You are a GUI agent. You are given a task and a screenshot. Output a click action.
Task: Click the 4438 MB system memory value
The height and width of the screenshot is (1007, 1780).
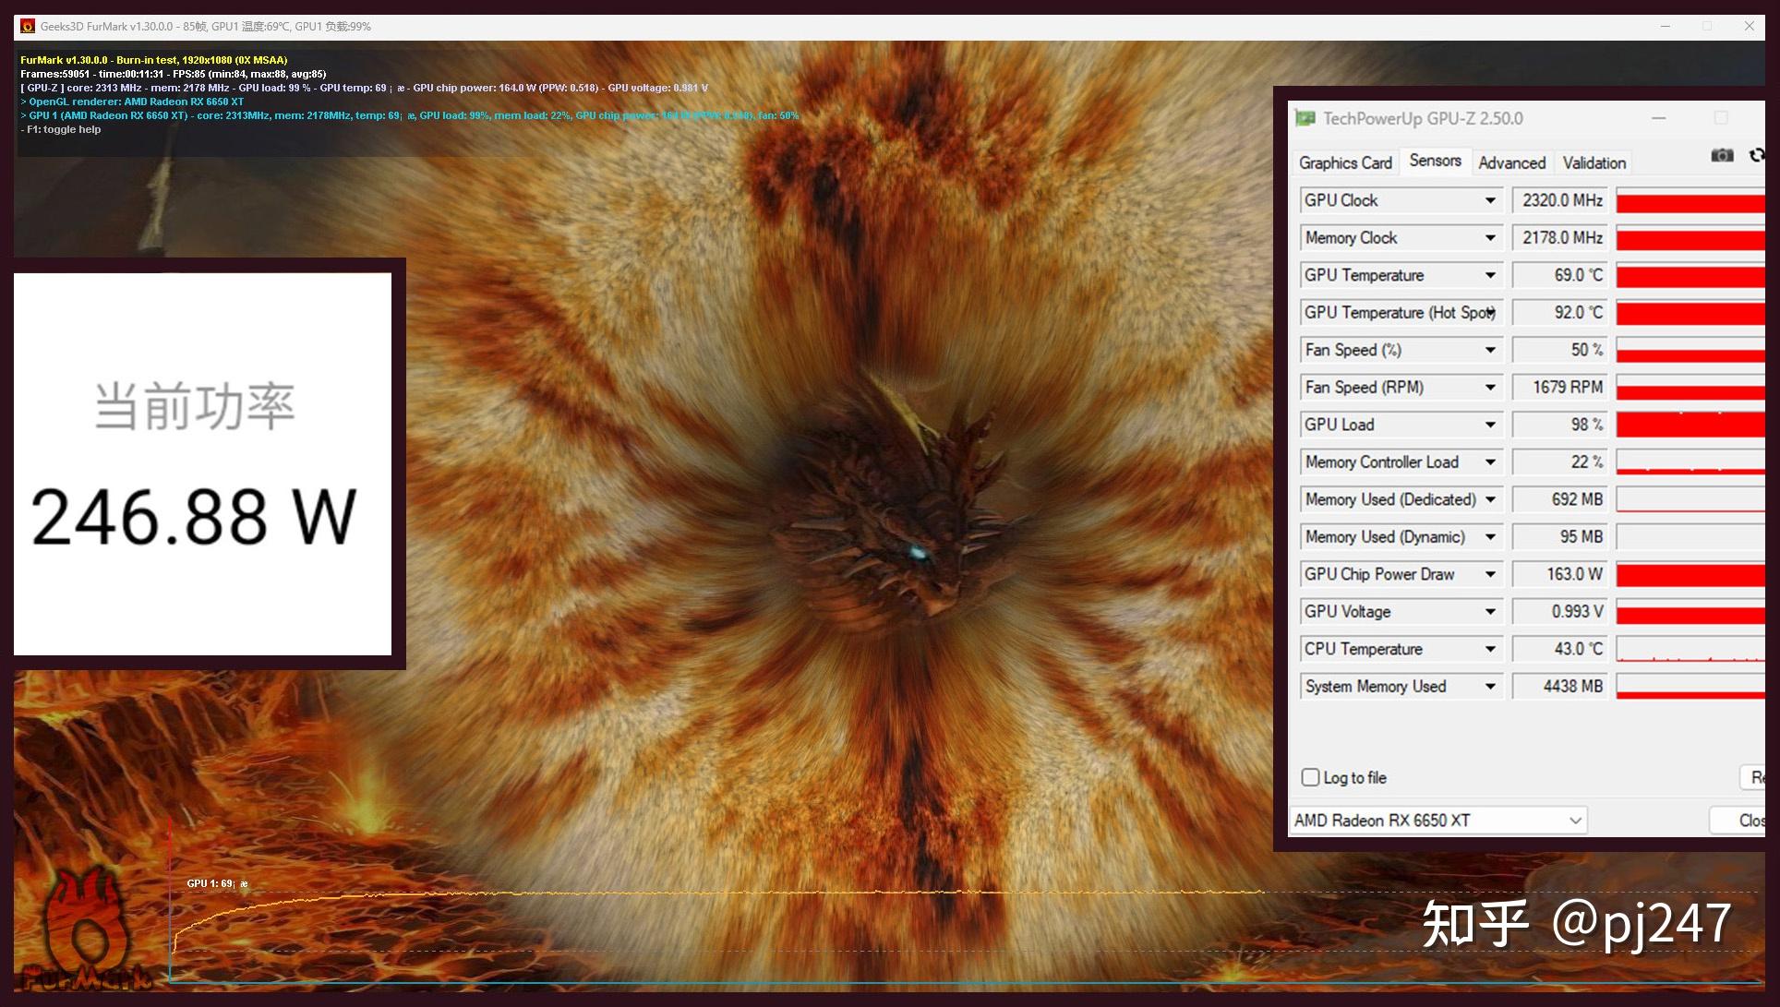click(1562, 687)
